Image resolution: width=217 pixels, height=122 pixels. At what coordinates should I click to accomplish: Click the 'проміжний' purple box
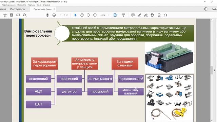tap(100, 91)
